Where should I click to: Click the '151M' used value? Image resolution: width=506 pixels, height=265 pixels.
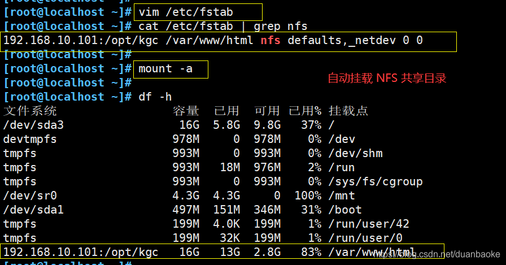pyautogui.click(x=226, y=210)
